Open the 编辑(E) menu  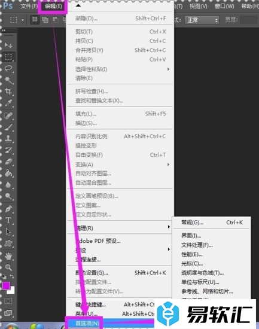[x=53, y=6]
